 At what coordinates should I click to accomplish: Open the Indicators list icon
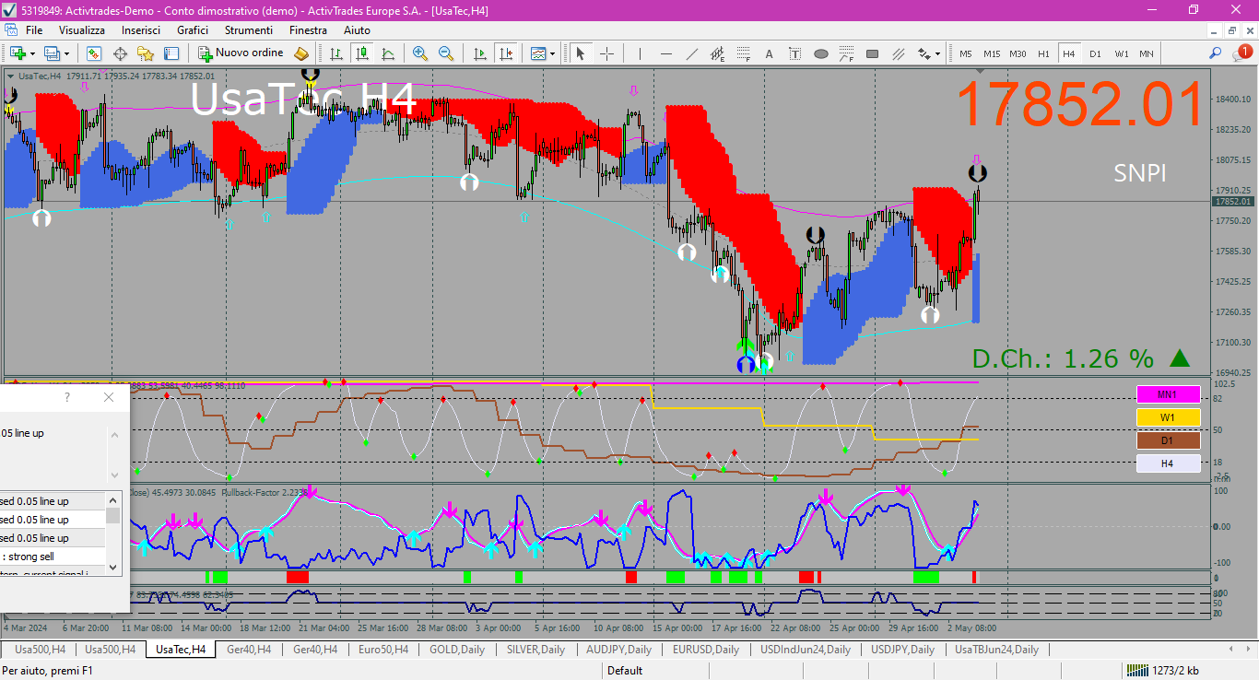coord(538,53)
